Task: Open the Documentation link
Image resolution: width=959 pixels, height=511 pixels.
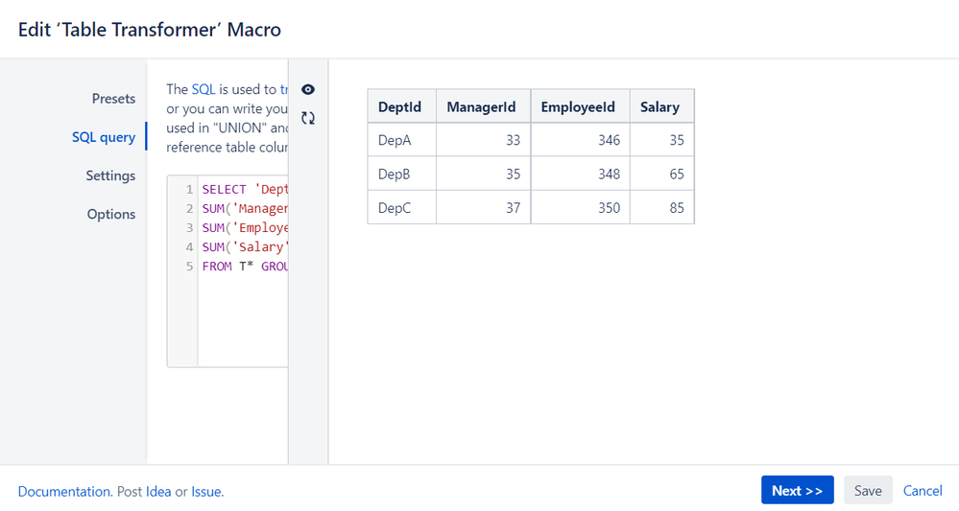Action: pyautogui.click(x=63, y=492)
